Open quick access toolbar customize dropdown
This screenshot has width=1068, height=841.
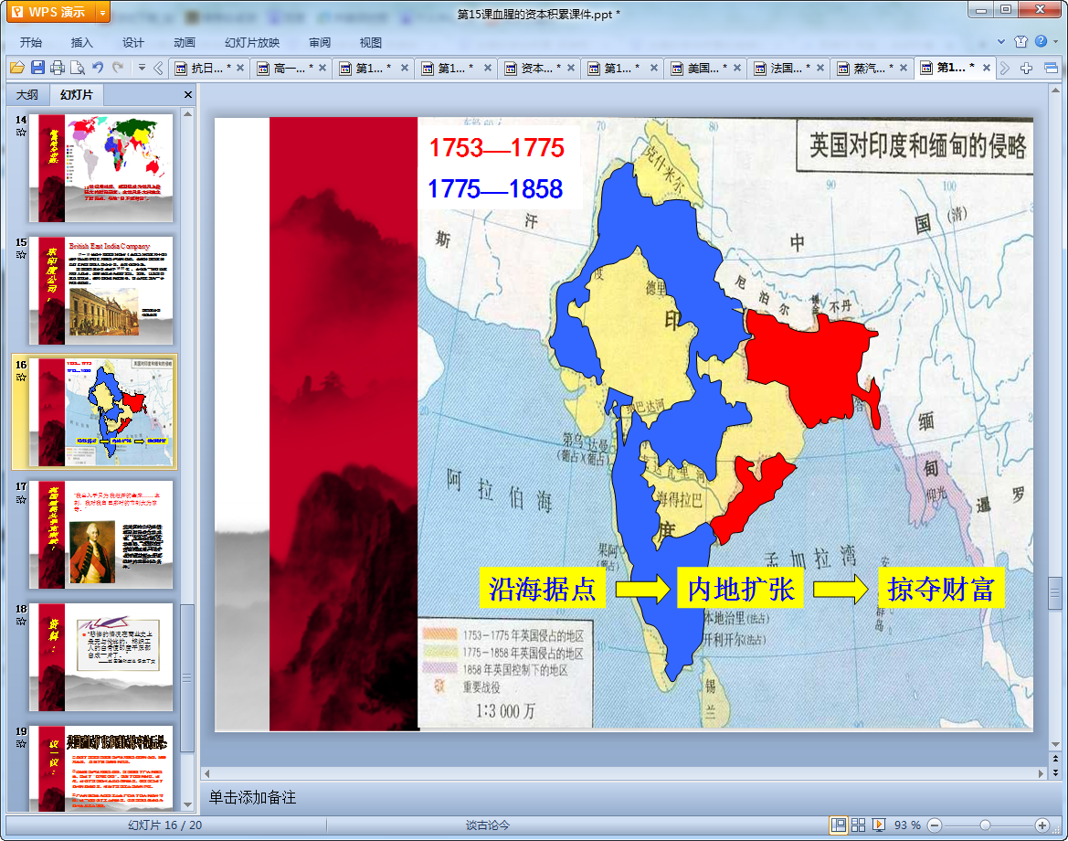pyautogui.click(x=142, y=68)
